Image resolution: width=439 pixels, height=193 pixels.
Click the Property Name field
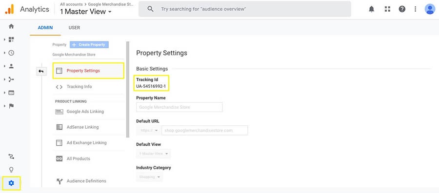pyautogui.click(x=180, y=107)
